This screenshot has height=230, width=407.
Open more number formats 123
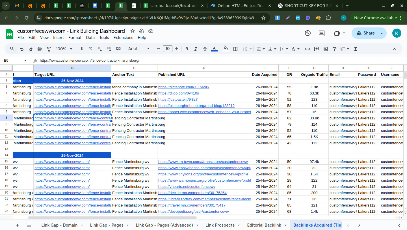click(118, 49)
